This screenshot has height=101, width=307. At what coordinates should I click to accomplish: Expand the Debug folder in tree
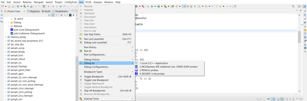(8, 22)
